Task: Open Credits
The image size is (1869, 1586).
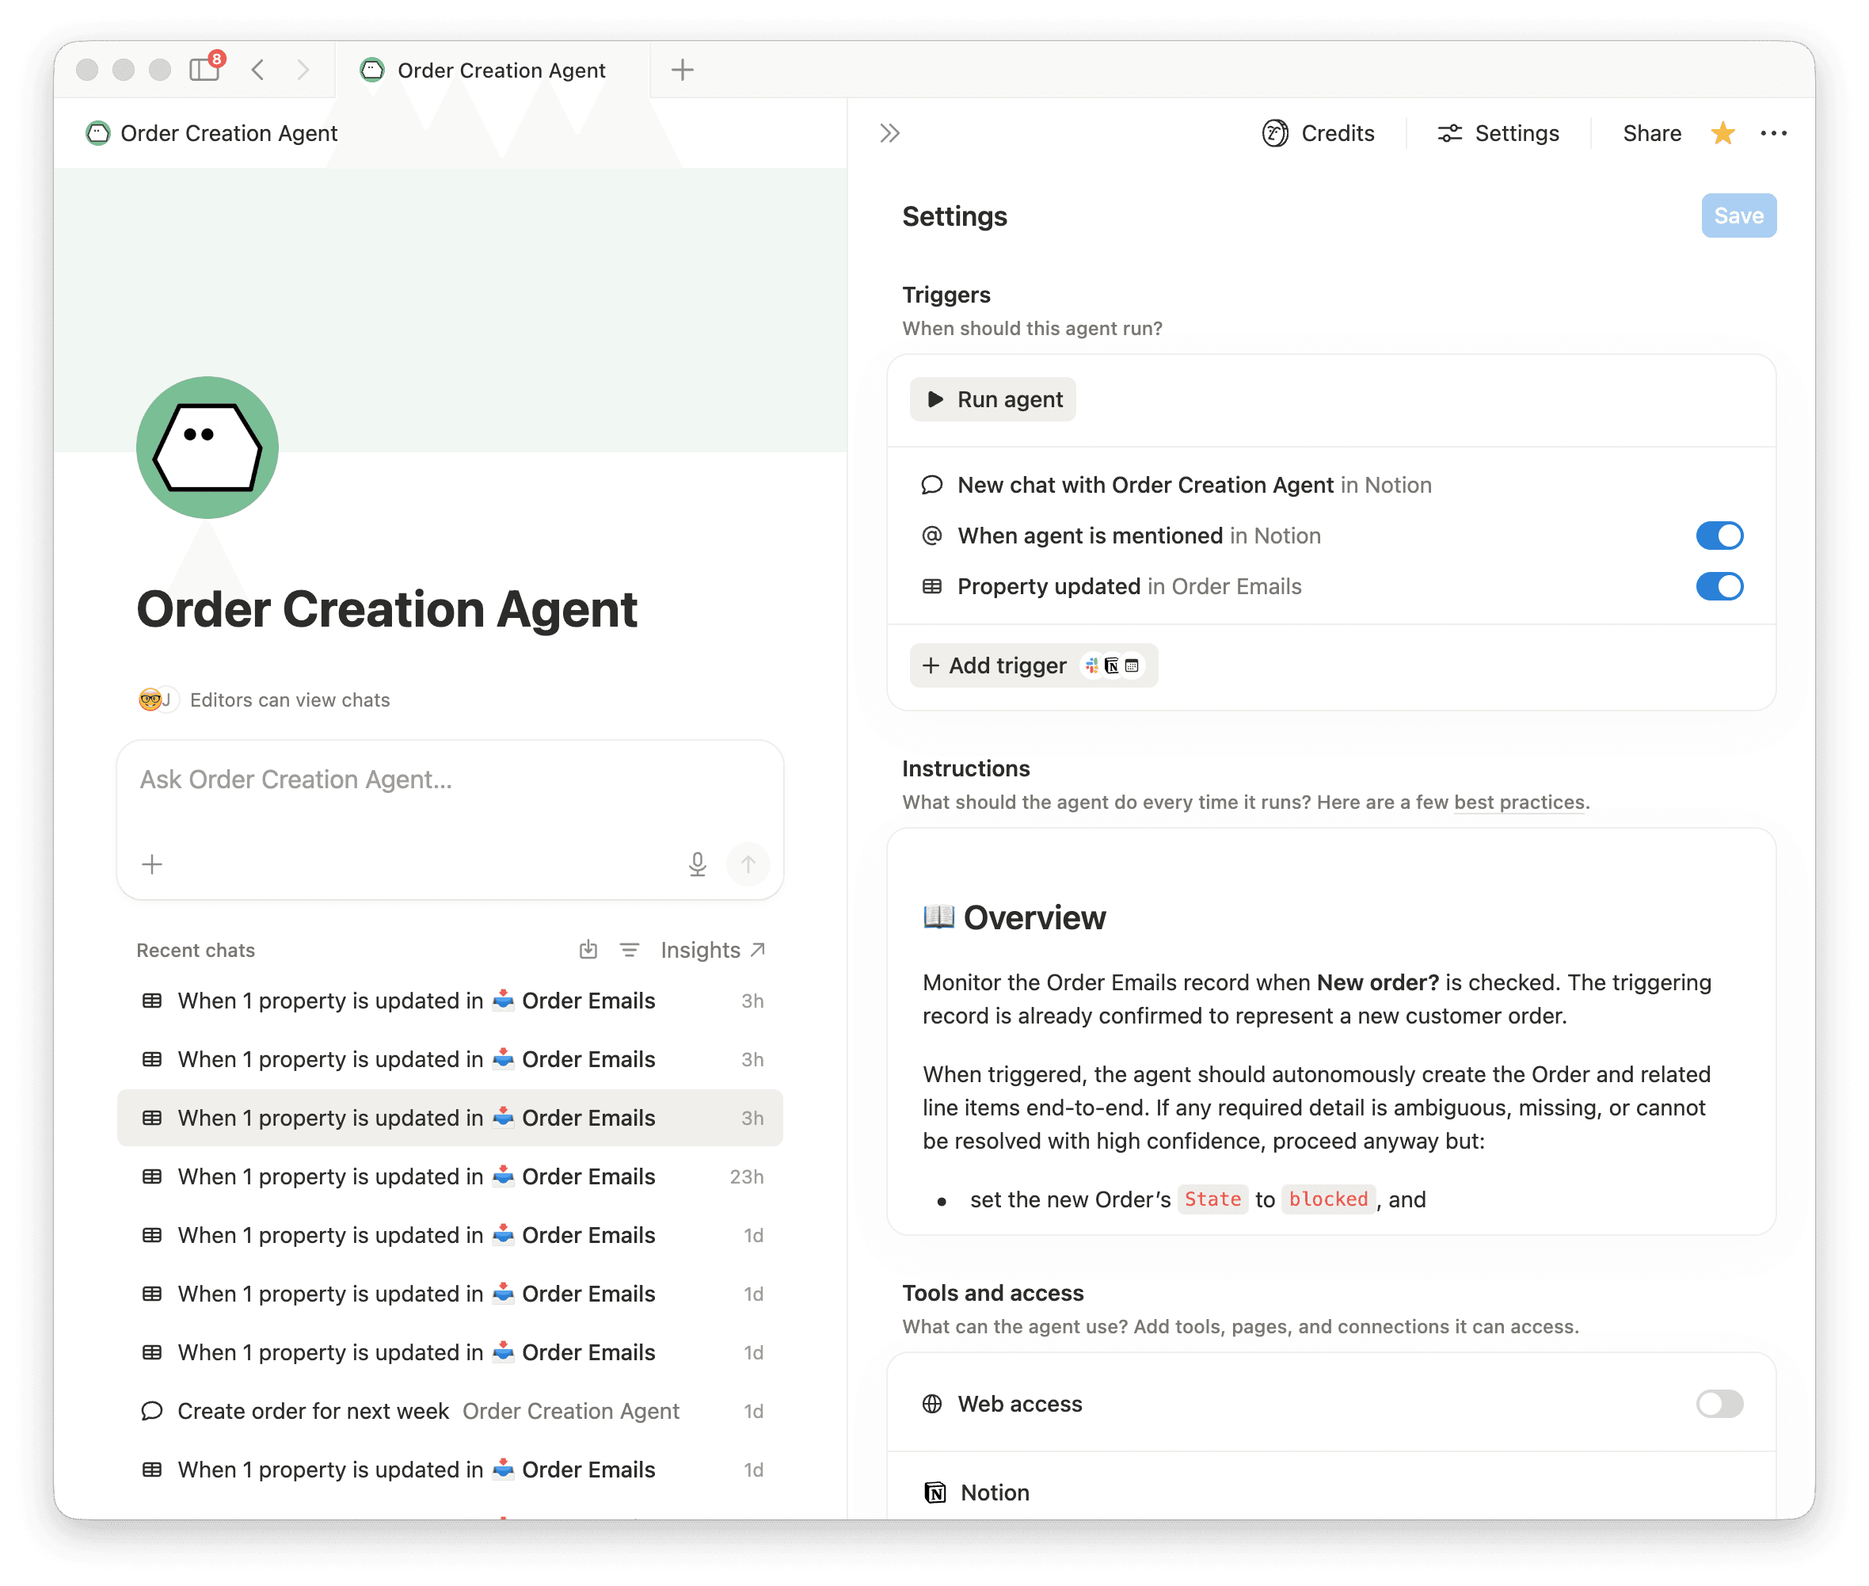Action: click(1318, 133)
